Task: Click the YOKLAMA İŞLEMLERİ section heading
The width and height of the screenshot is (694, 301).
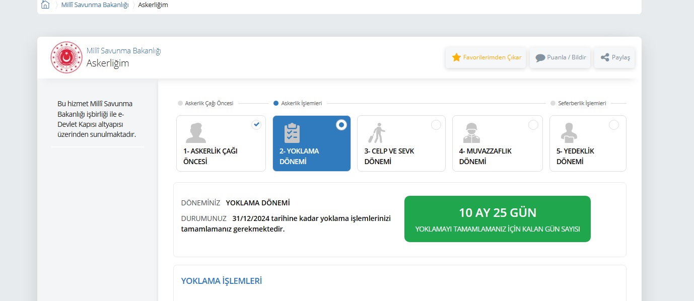Action: [x=222, y=281]
